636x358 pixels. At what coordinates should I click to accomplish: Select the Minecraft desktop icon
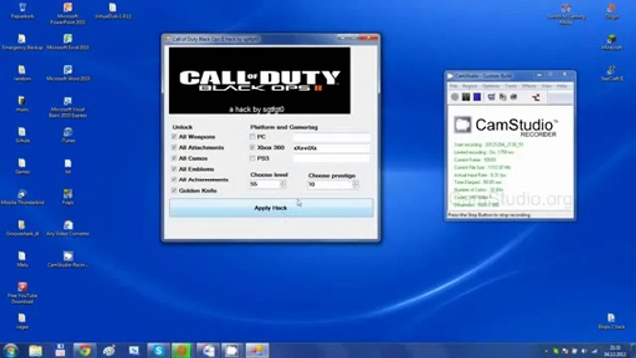pos(612,42)
